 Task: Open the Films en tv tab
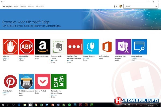tap(40, 6)
